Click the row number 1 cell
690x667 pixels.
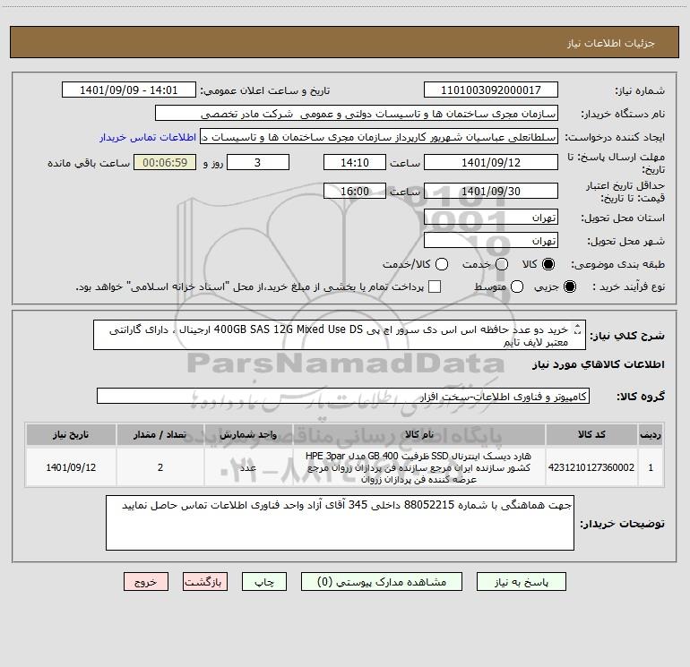click(x=651, y=467)
